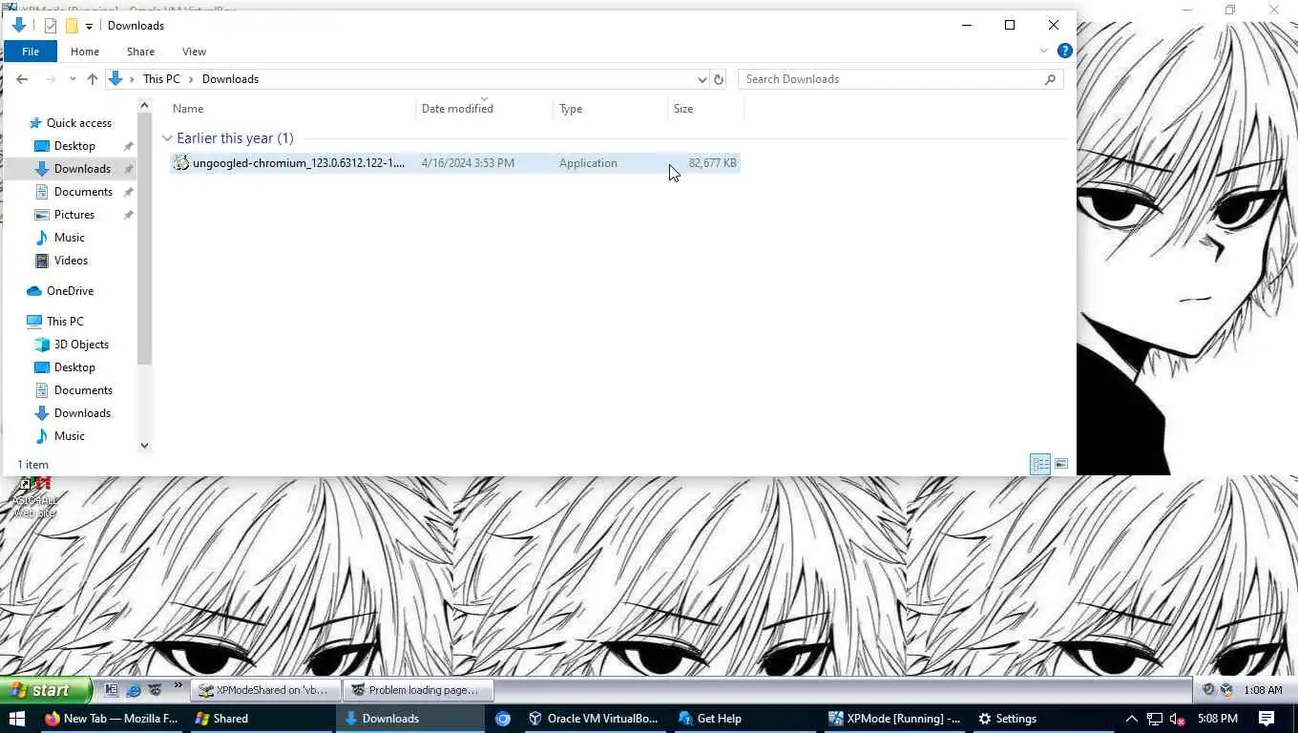Open Downloads under This PC
1298x733 pixels.
82,413
